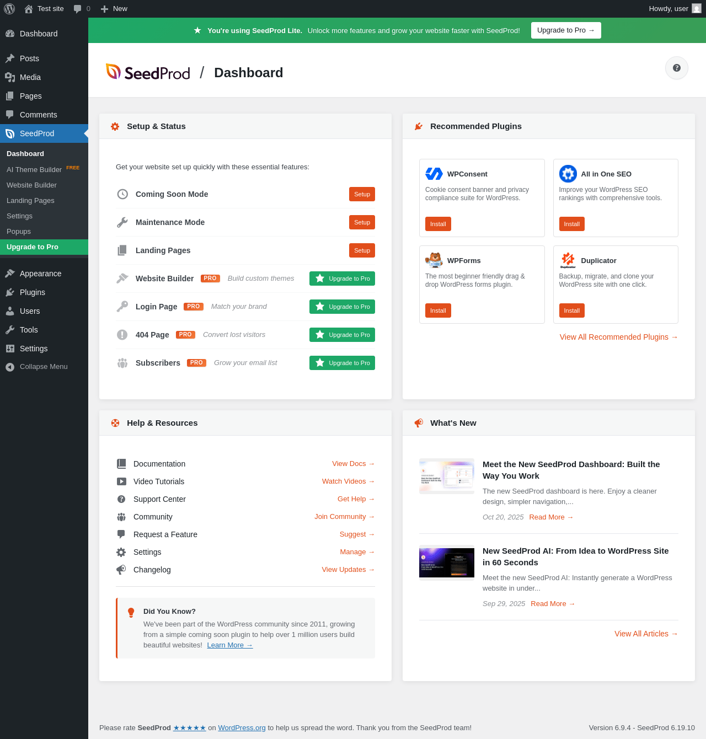The height and width of the screenshot is (739, 706).
Task: Click the Subscribers people icon
Action: [x=122, y=363]
